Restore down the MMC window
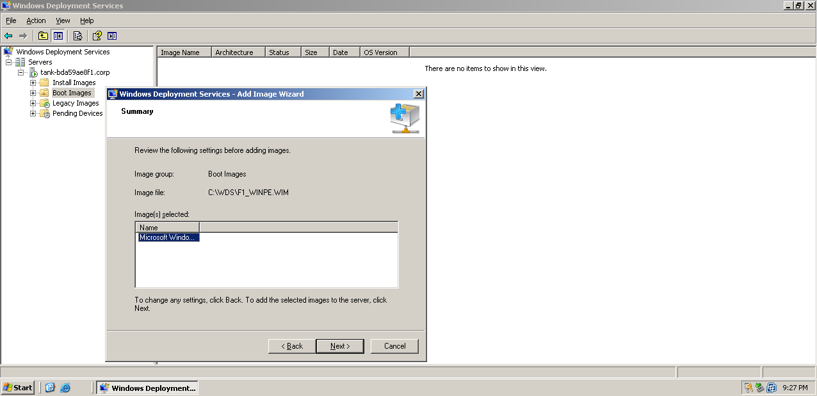This screenshot has width=817, height=396. click(798, 6)
